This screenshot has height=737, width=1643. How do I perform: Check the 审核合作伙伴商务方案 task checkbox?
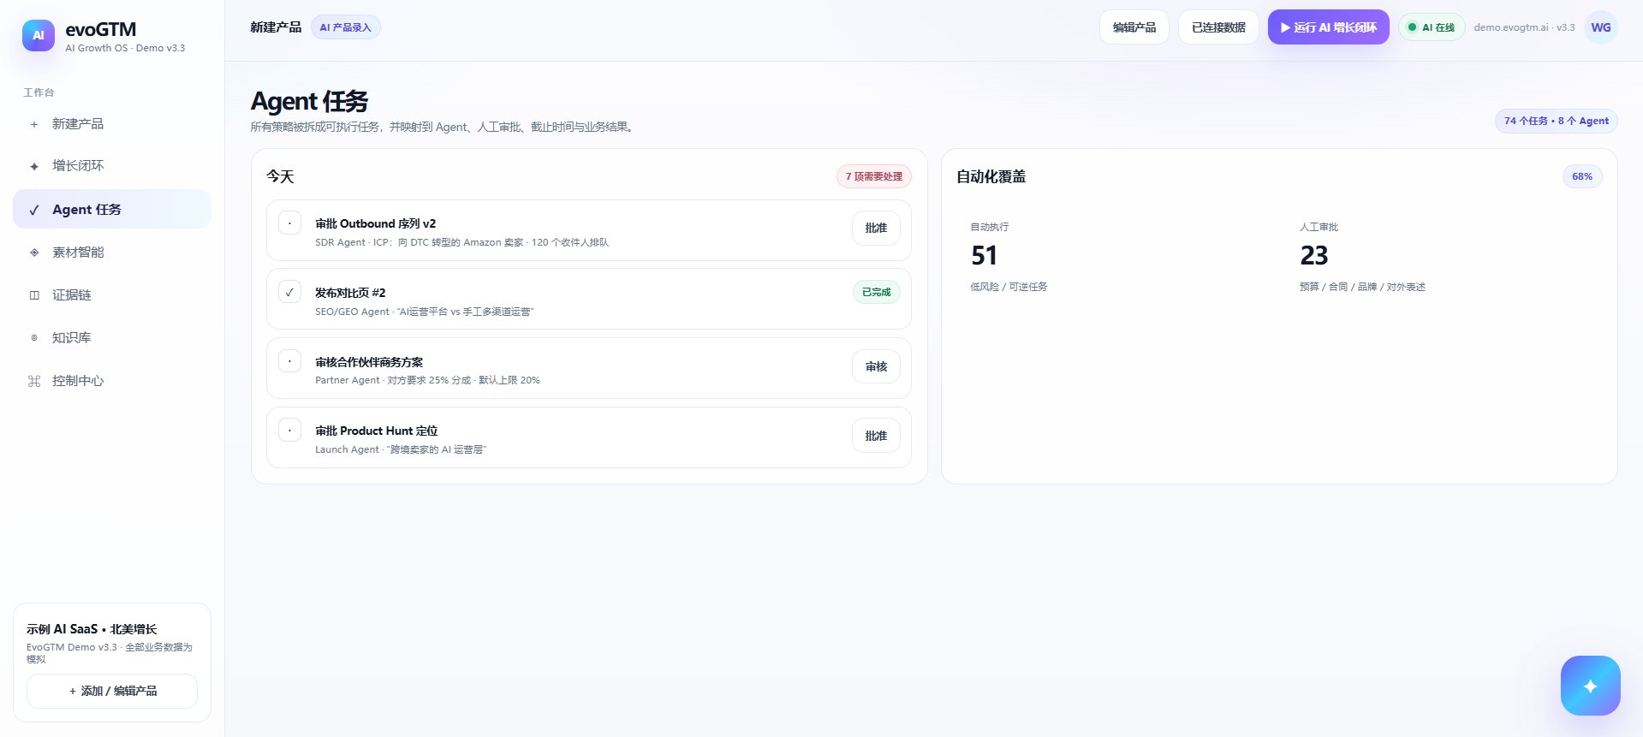(x=289, y=361)
